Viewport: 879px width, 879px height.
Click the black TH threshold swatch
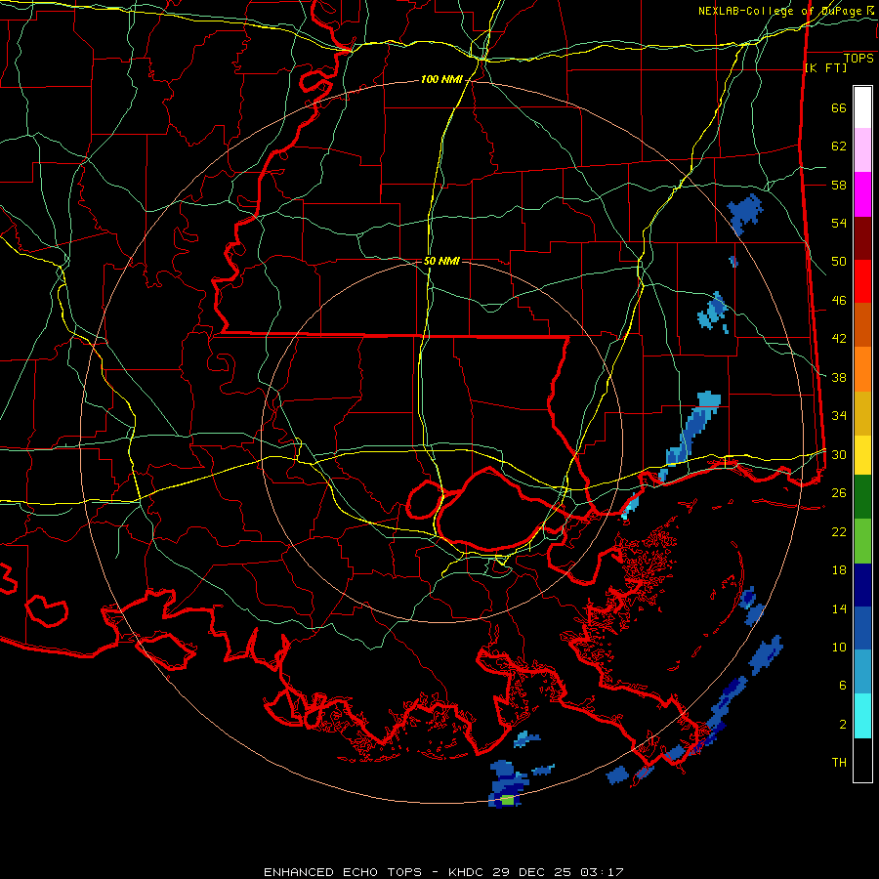pyautogui.click(x=862, y=760)
